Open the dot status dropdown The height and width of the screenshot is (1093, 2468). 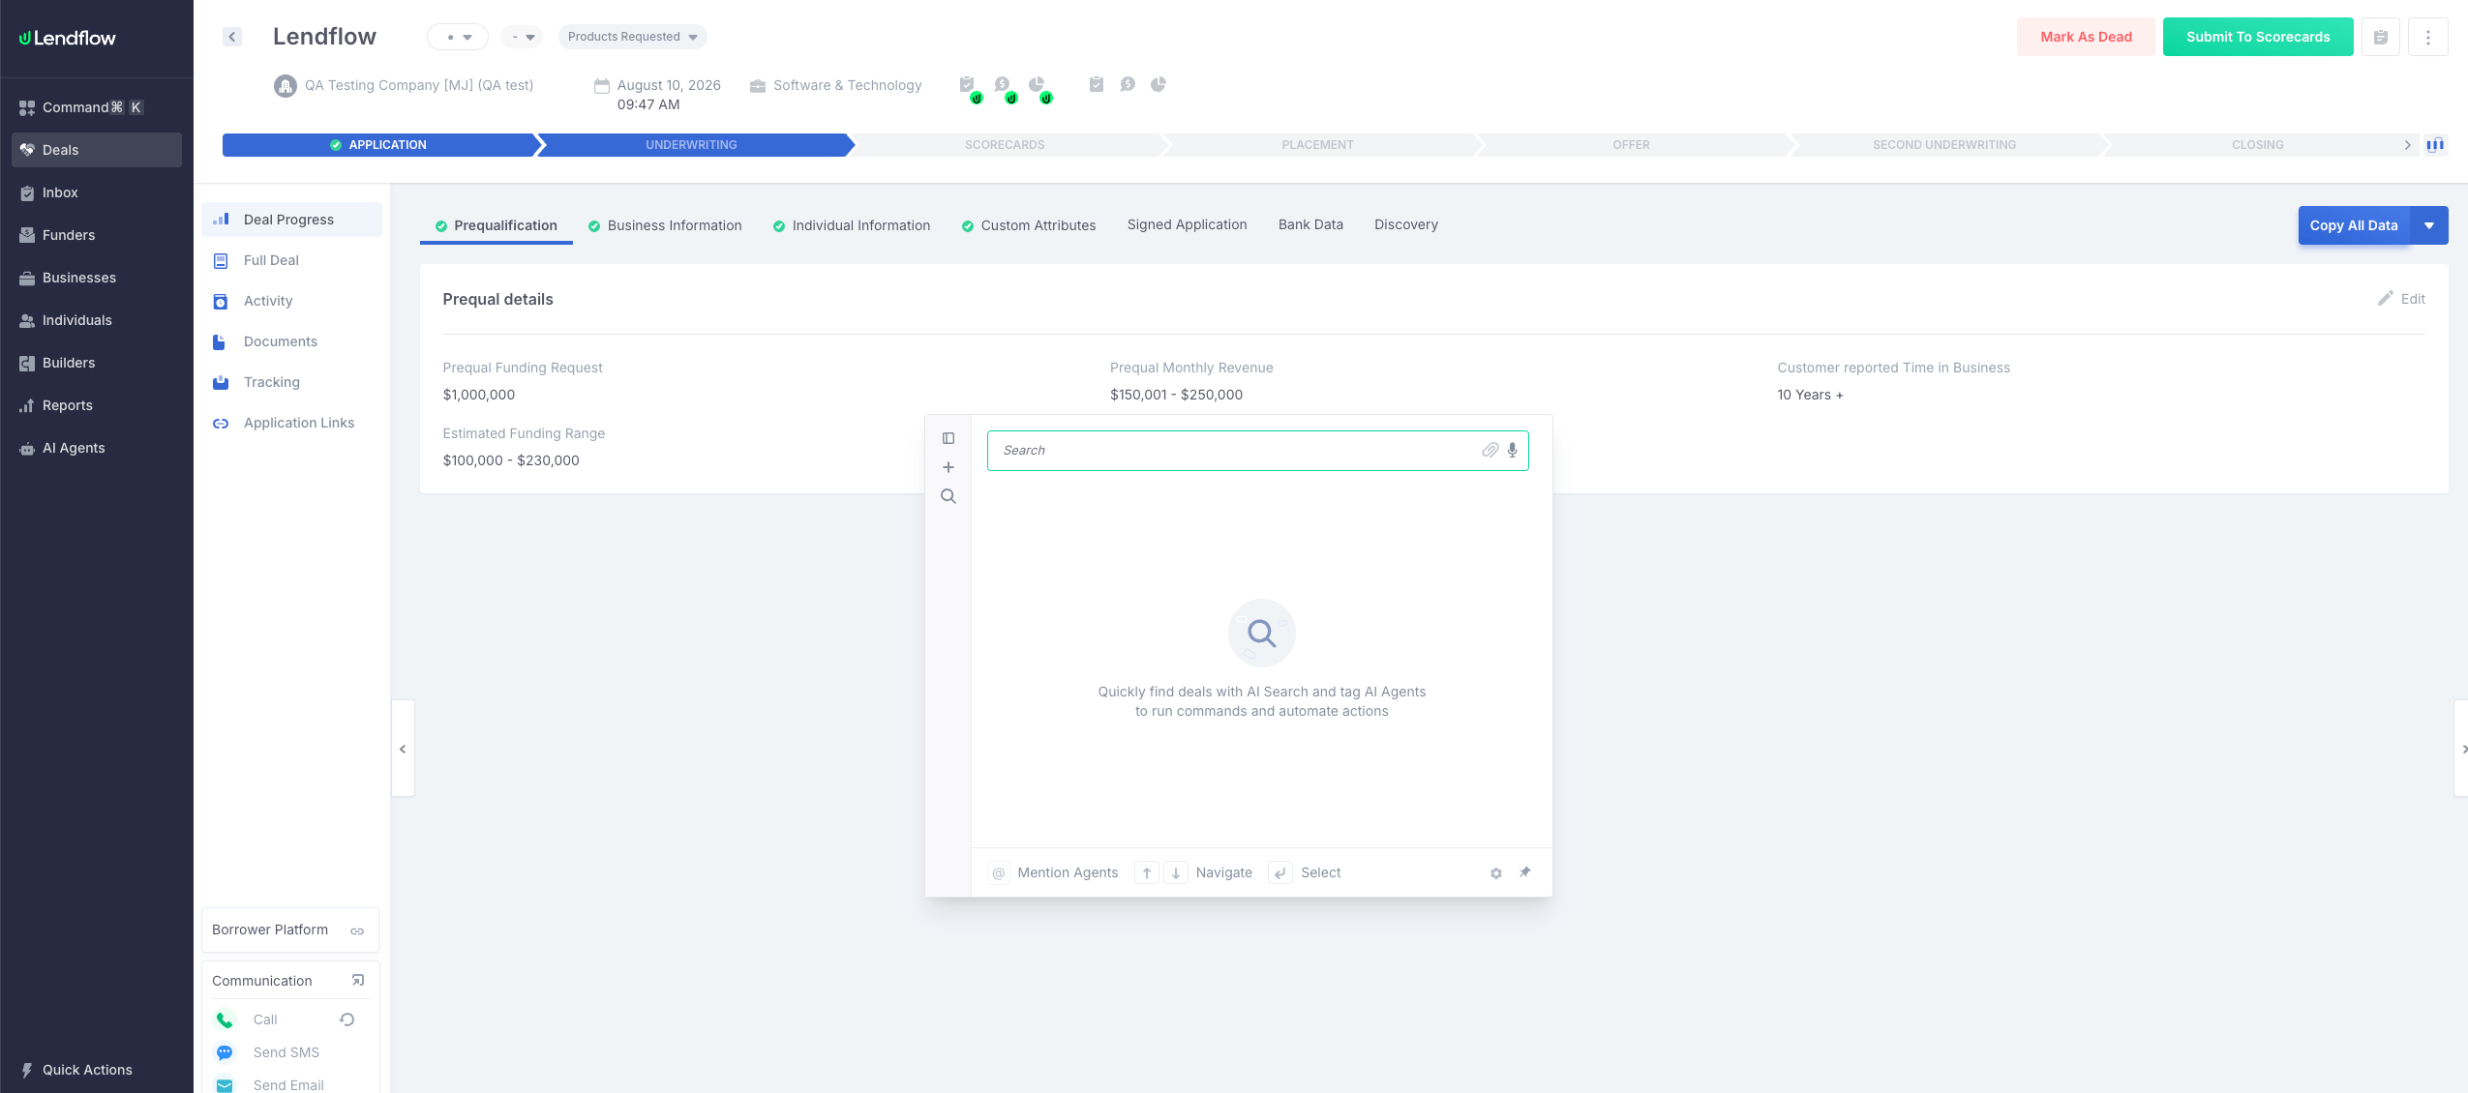458,37
